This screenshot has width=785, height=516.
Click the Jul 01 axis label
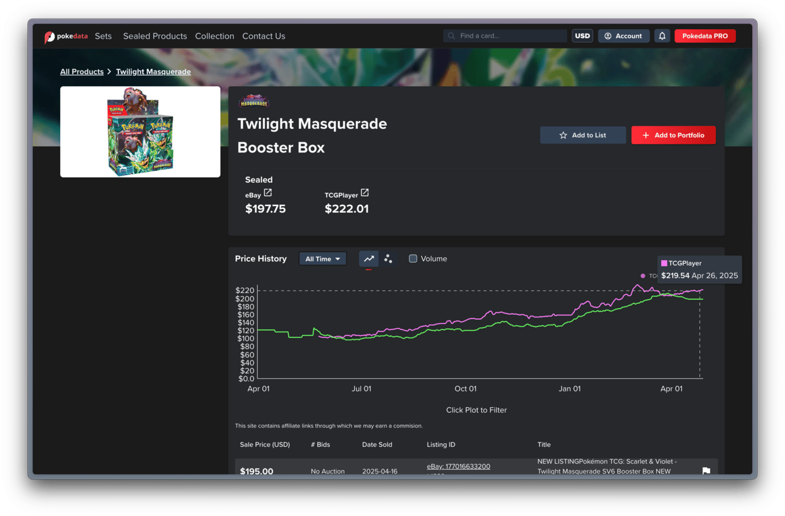pos(362,389)
